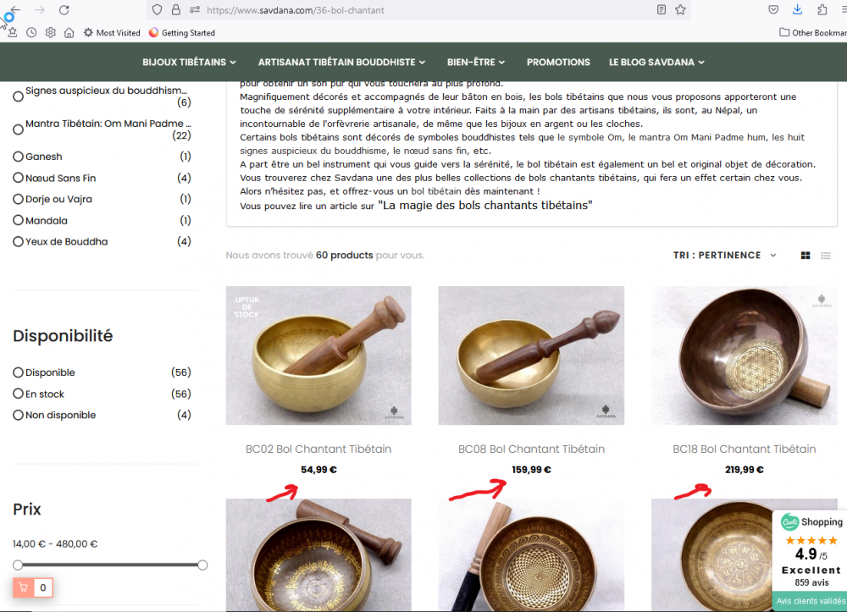Click the browser forward arrow
The image size is (847, 612).
point(40,9)
